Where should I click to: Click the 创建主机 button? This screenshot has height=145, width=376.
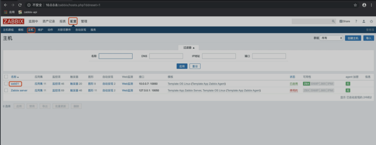[x=353, y=38]
